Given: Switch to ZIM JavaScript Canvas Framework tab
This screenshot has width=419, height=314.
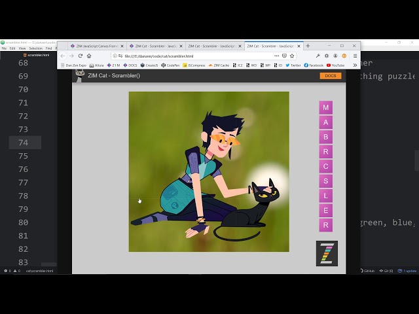Looking at the screenshot, I should tap(97, 46).
